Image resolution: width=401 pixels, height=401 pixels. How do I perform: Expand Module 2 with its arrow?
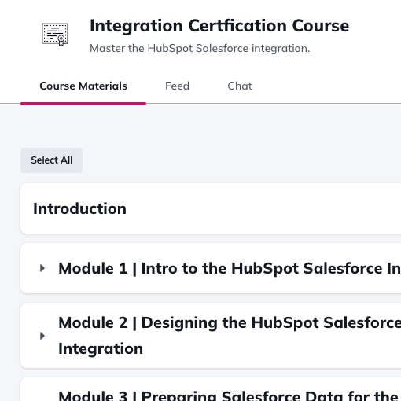[x=42, y=336]
